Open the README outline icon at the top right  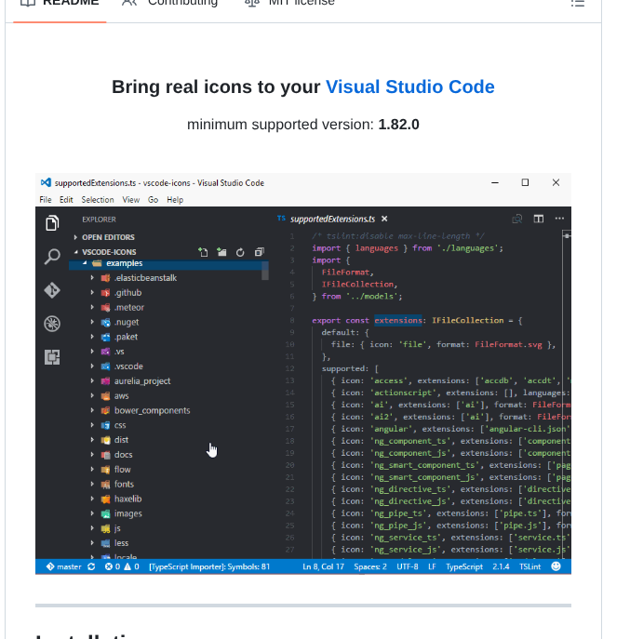pyautogui.click(x=577, y=3)
